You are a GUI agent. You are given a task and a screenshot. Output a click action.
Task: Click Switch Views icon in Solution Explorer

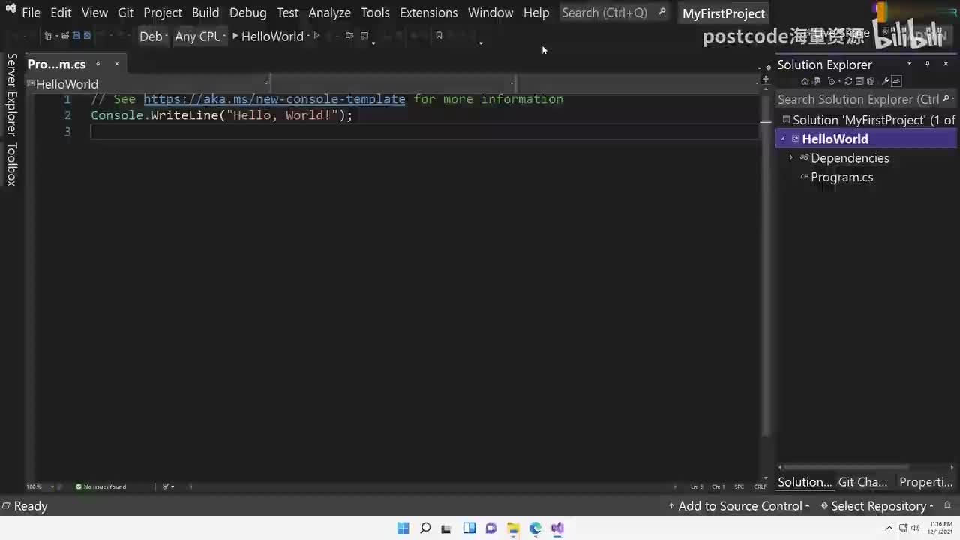(x=816, y=81)
